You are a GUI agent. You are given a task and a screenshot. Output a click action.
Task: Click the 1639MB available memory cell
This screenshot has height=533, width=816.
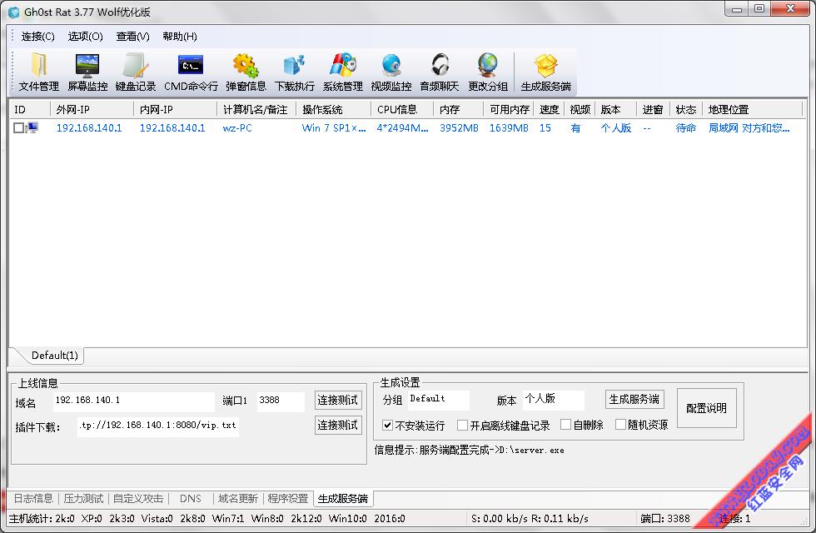[x=509, y=128]
